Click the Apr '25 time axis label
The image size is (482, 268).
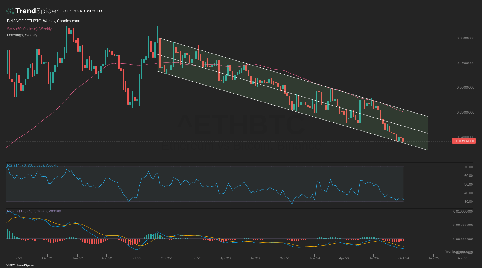[x=463, y=258]
